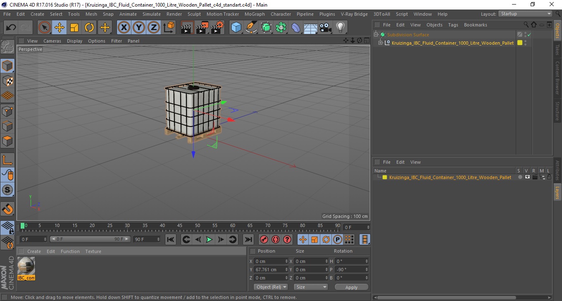Click the Rotation P value stepper
This screenshot has width=562, height=301.
click(367, 270)
